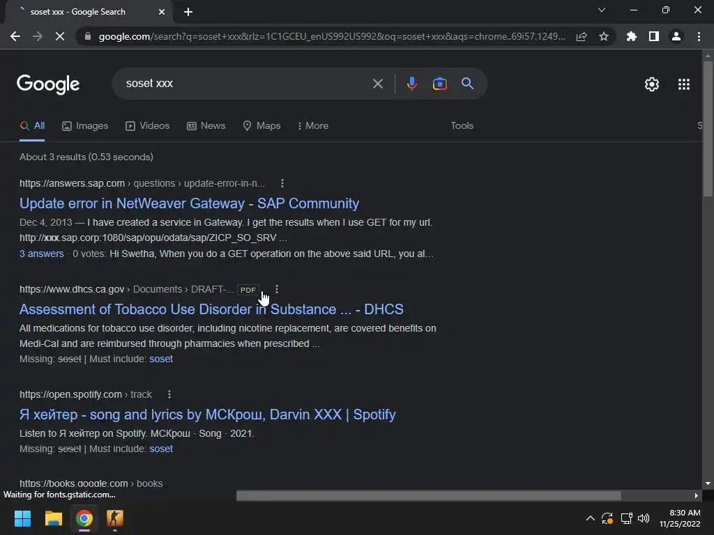Image resolution: width=714 pixels, height=535 pixels.
Task: Click the volume speaker tray icon
Action: [x=644, y=518]
